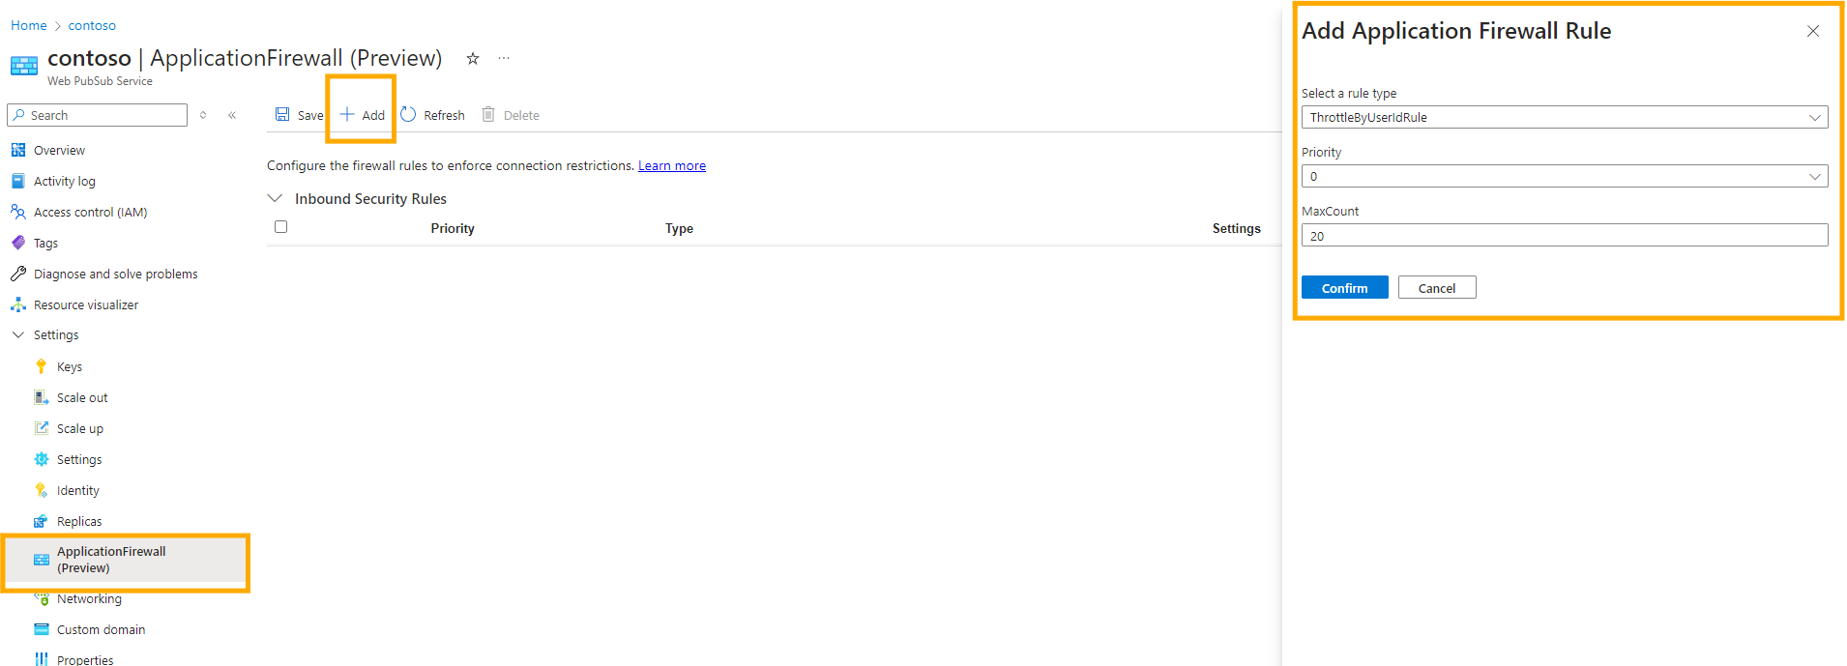Click the Networking icon
This screenshot has width=1847, height=666.
tap(41, 598)
